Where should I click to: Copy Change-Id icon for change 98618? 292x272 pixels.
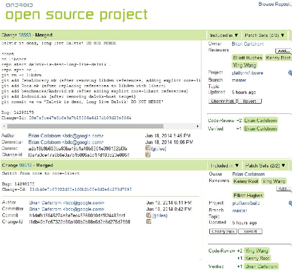(x=149, y=221)
